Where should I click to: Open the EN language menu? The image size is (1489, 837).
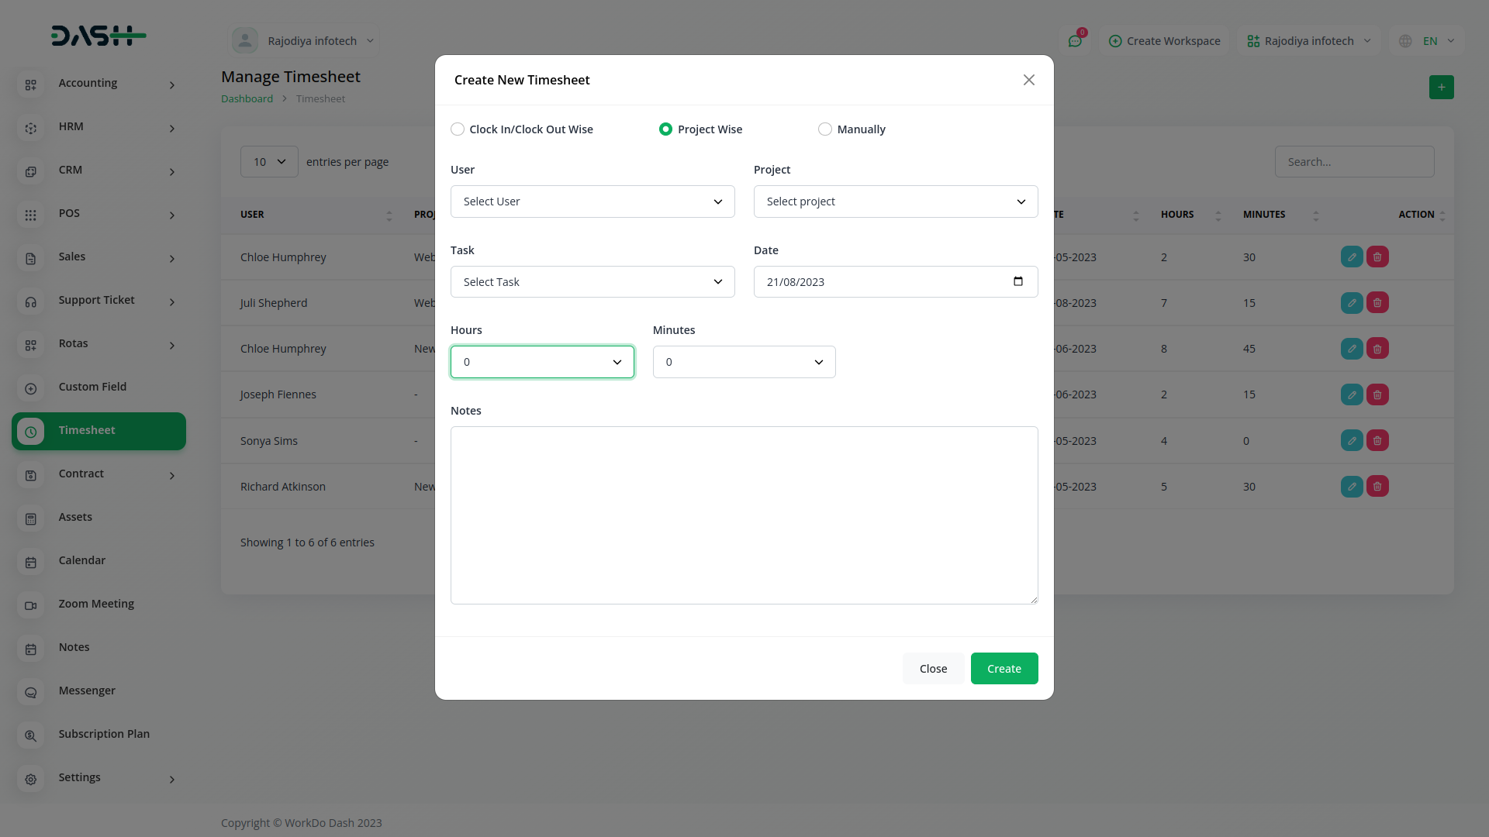(1432, 40)
